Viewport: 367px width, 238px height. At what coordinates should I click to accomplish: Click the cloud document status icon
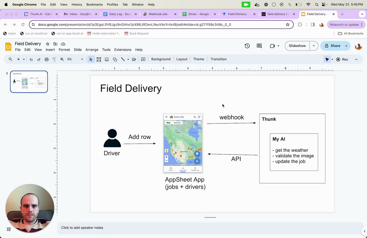(63, 44)
